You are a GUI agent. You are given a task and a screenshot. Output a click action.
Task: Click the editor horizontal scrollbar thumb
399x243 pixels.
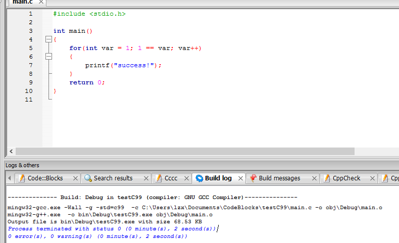pyautogui.click(x=185, y=151)
